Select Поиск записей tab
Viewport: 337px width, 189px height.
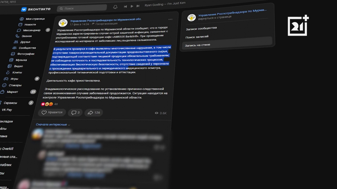coord(197,37)
